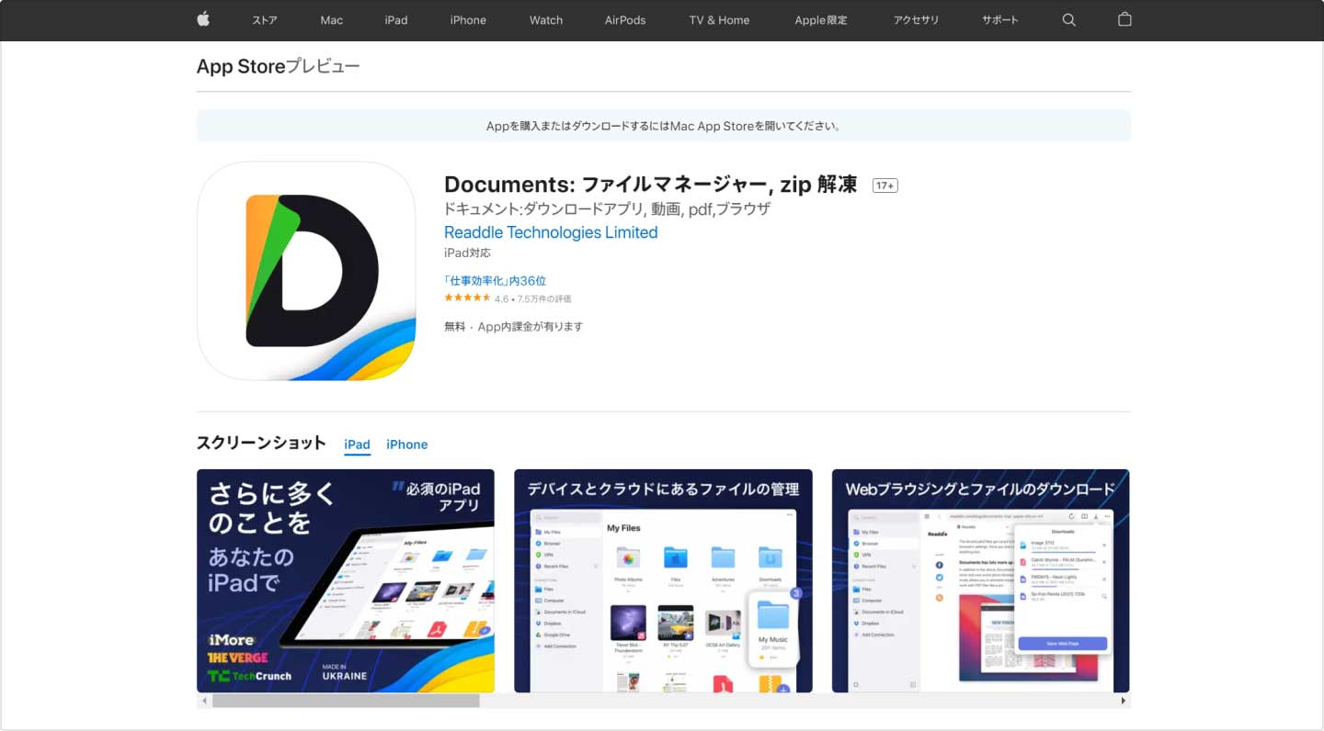This screenshot has width=1324, height=731.
Task: Open the shopping bag icon
Action: [1124, 19]
